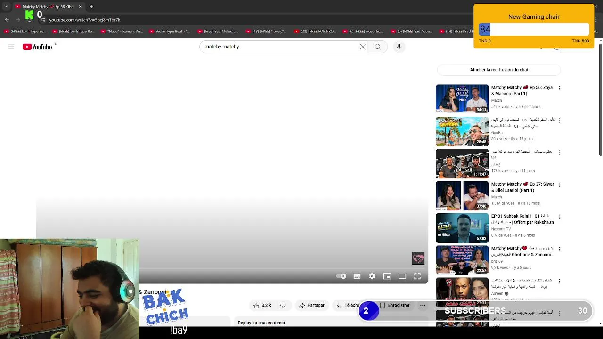The width and height of the screenshot is (603, 339).
Task: Open the tab search dropdown arrow
Action: pos(6,7)
